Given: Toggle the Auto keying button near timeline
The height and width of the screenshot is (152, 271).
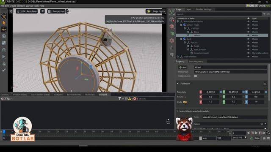Looking at the screenshot, I should tap(257, 138).
